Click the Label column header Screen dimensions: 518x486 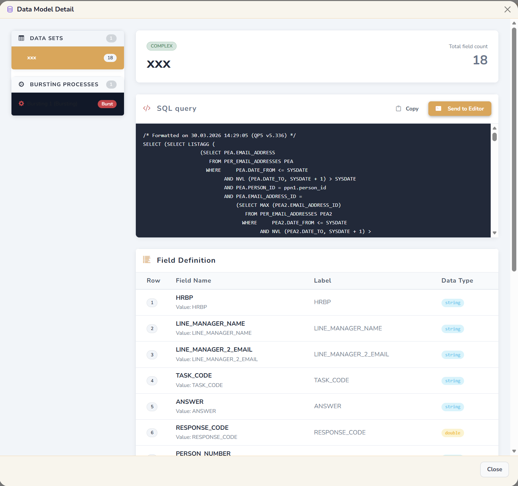pyautogui.click(x=323, y=281)
